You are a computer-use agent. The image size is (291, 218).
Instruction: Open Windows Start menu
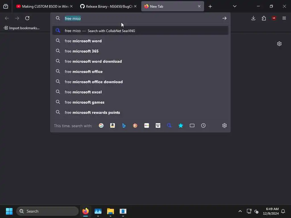pyautogui.click(x=9, y=211)
